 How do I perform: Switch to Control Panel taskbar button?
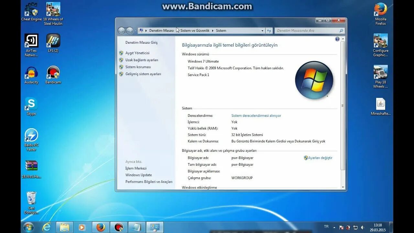pos(155,227)
